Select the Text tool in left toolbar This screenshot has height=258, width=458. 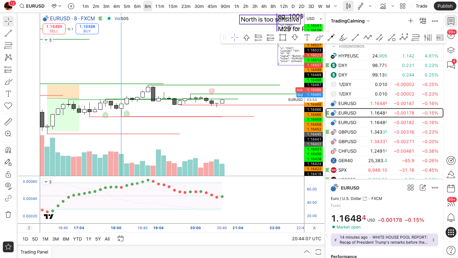pyautogui.click(x=8, y=94)
